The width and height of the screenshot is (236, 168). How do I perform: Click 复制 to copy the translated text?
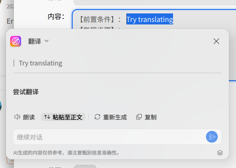[146, 117]
